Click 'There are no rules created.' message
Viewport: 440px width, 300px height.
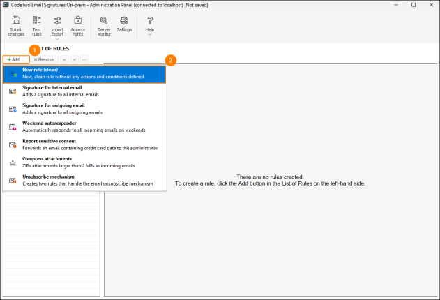pos(270,177)
